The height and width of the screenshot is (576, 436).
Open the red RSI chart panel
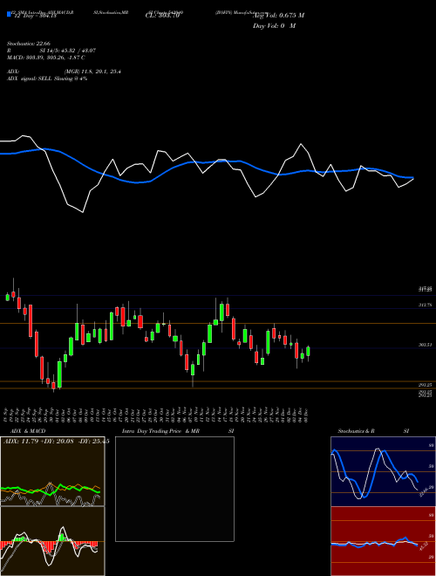383,541
